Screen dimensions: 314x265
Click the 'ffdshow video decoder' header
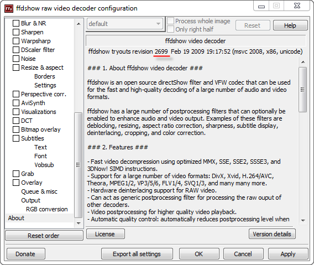click(x=196, y=41)
